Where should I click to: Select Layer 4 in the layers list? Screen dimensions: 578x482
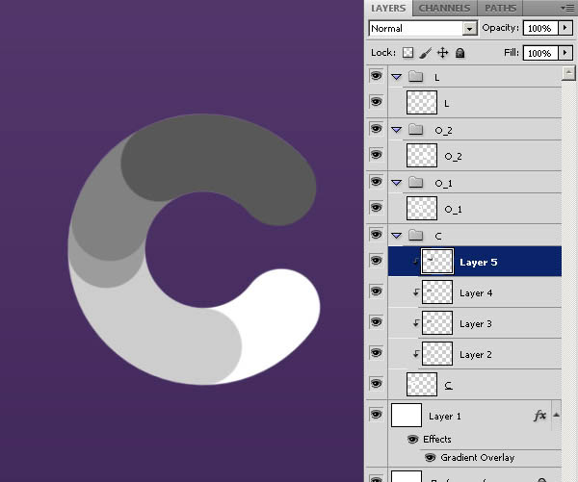(476, 293)
